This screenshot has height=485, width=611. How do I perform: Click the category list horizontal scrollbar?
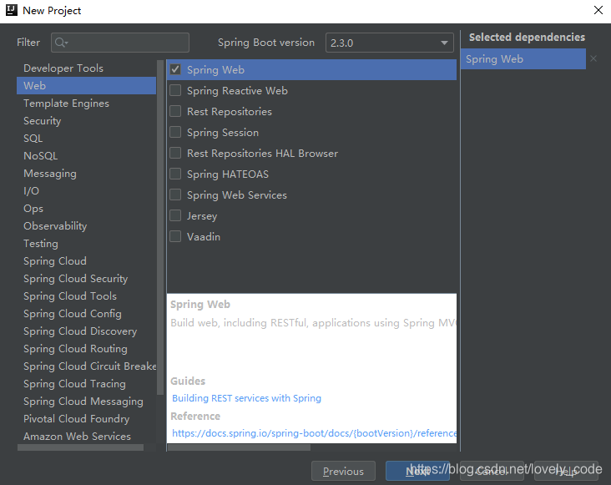80,448
